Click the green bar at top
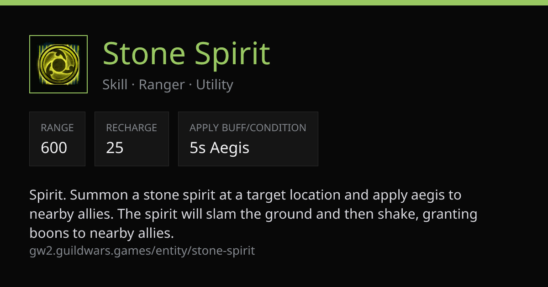 [x=274, y=2]
